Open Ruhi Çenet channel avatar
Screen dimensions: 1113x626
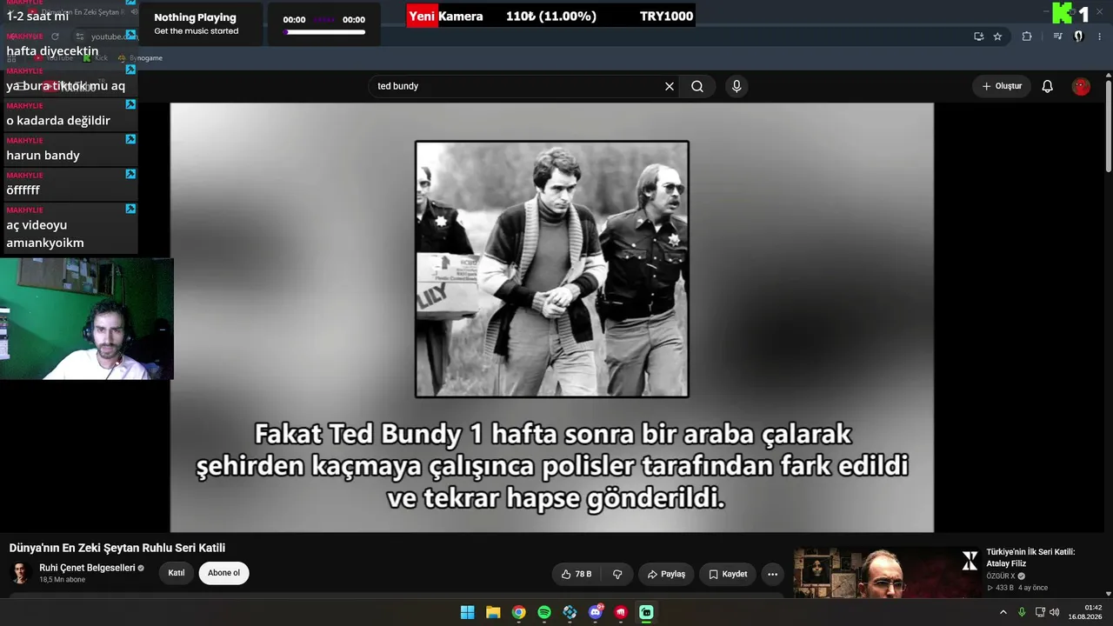[20, 573]
